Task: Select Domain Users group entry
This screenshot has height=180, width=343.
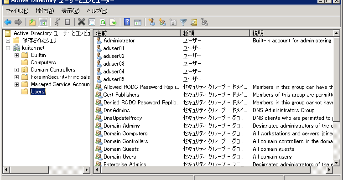Action: coord(120,157)
